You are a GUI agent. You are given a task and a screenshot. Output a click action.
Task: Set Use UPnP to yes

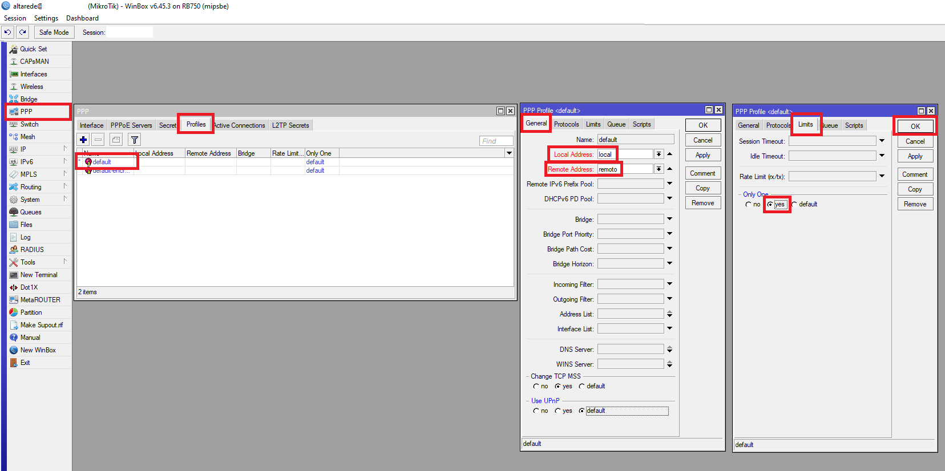pos(558,411)
